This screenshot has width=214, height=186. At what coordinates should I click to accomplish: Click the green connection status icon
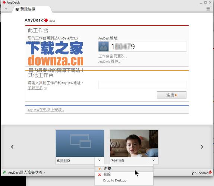pyautogui.click(x=4, y=173)
